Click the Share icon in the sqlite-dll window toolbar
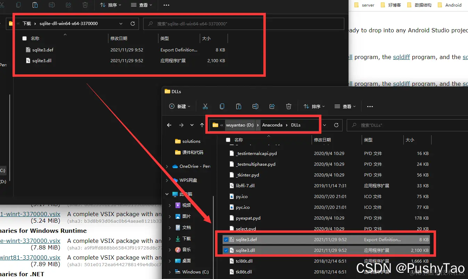Image resolution: width=468 pixels, height=279 pixels. (68, 5)
